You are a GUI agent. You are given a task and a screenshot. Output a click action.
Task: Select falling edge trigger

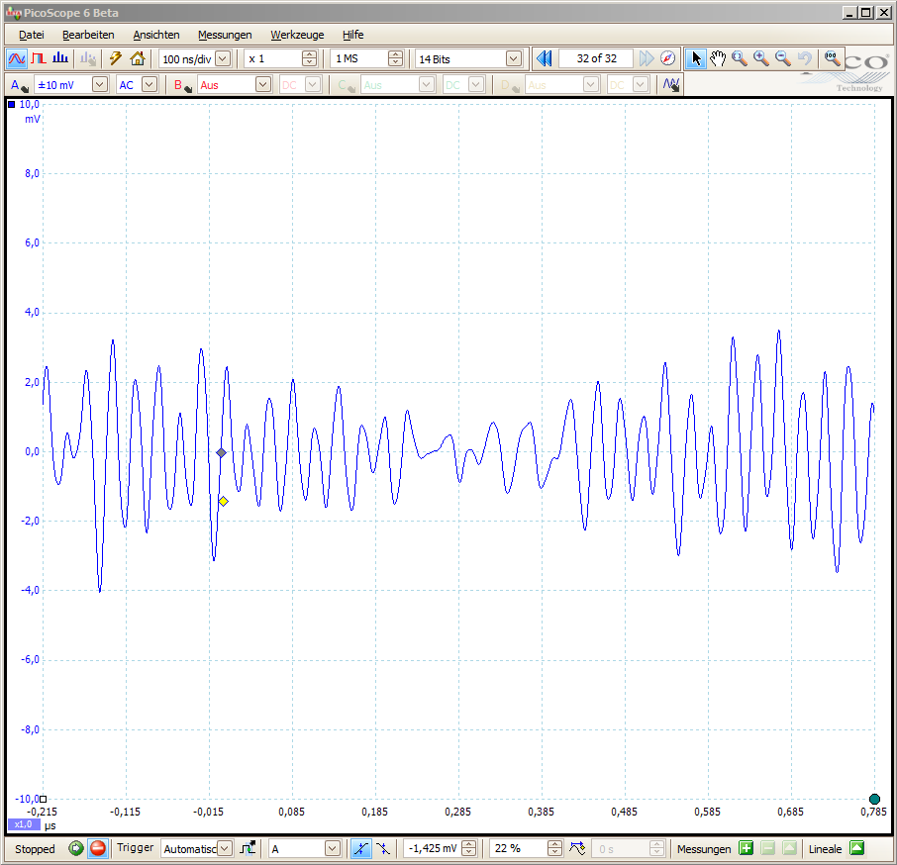(383, 848)
